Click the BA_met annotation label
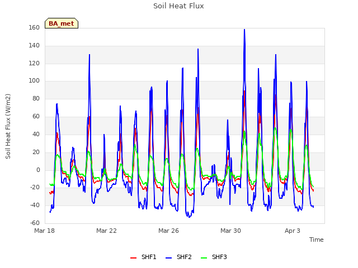Viewport: 358px width, 268px height. click(x=62, y=23)
